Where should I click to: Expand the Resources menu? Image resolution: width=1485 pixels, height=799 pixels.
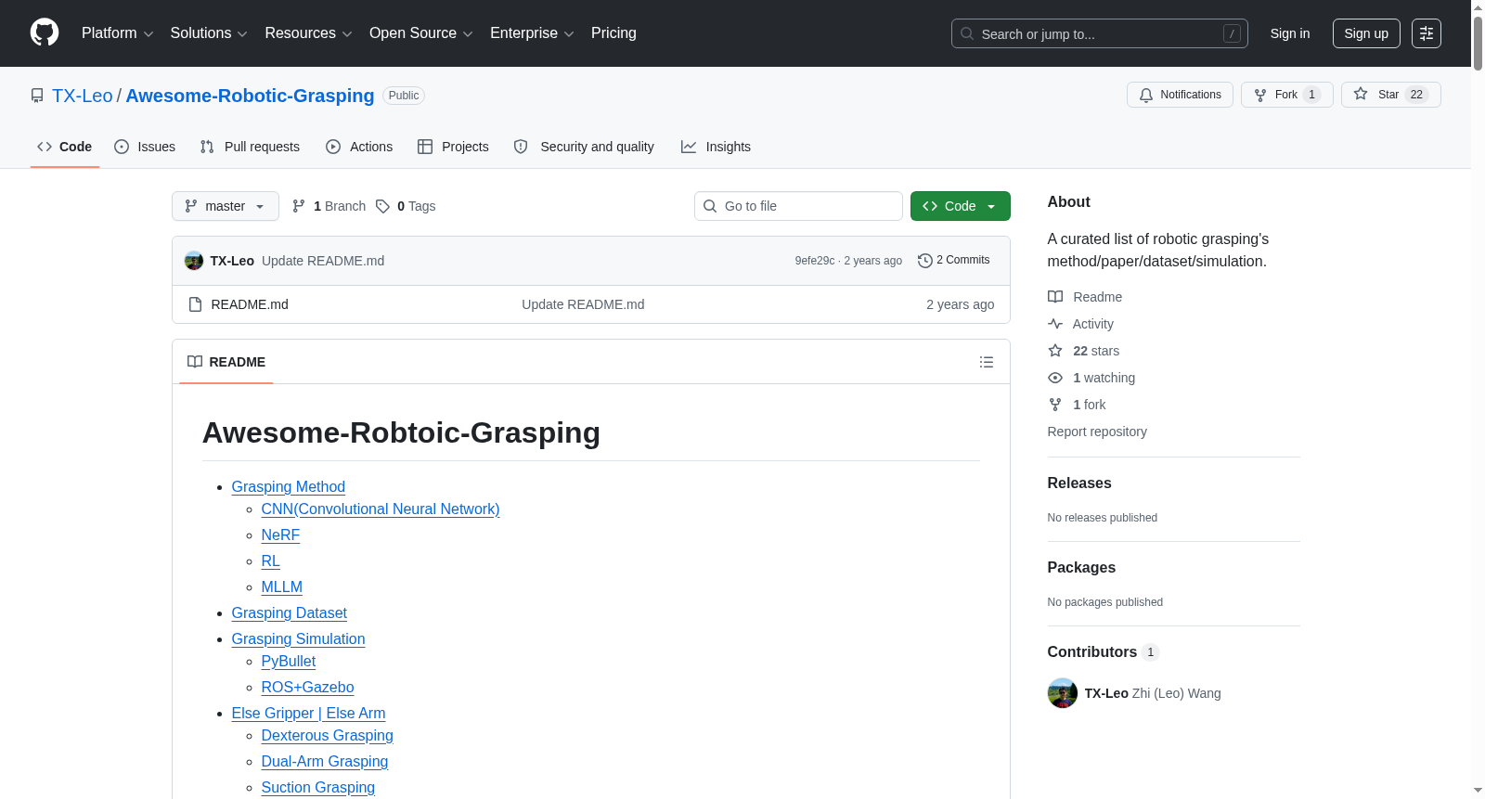[x=309, y=33]
